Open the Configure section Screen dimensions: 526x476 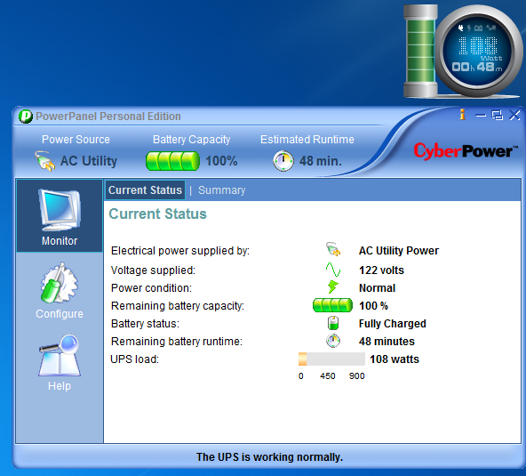(x=60, y=291)
